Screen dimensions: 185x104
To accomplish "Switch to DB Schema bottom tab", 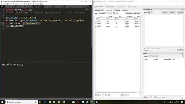I will pos(157,97).
